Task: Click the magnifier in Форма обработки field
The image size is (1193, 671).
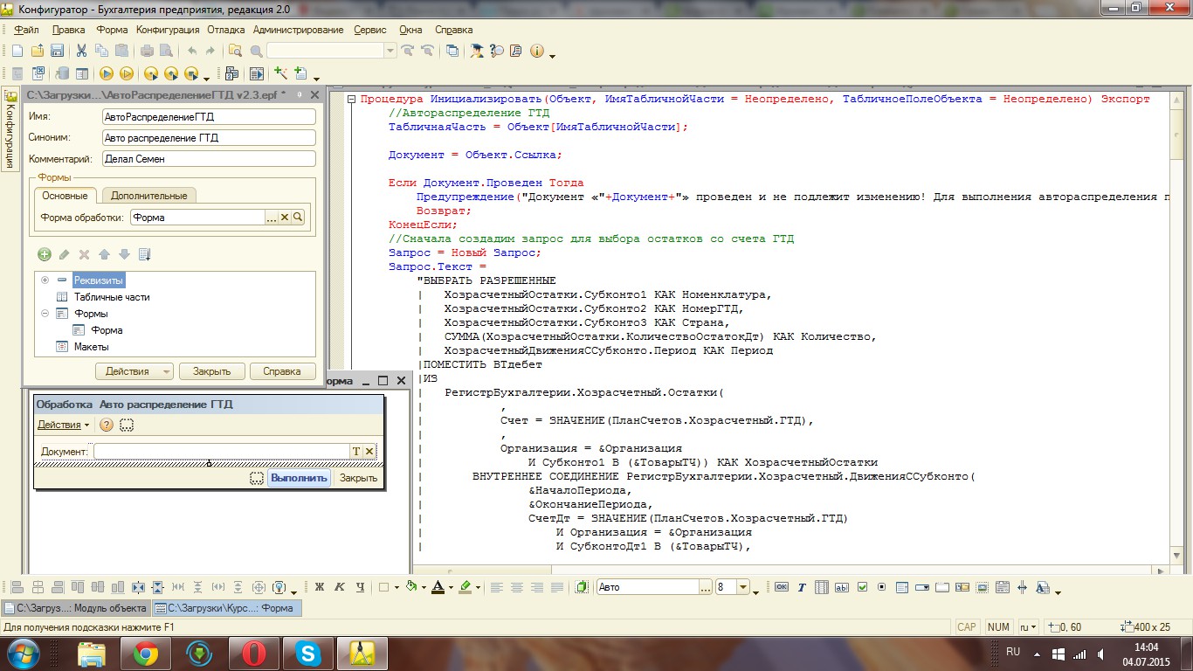Action: pos(298,218)
